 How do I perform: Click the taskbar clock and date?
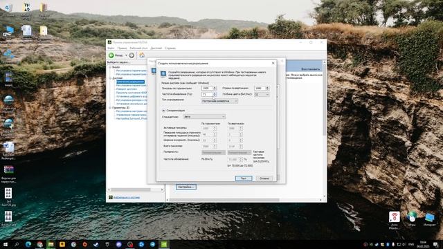[423, 244]
